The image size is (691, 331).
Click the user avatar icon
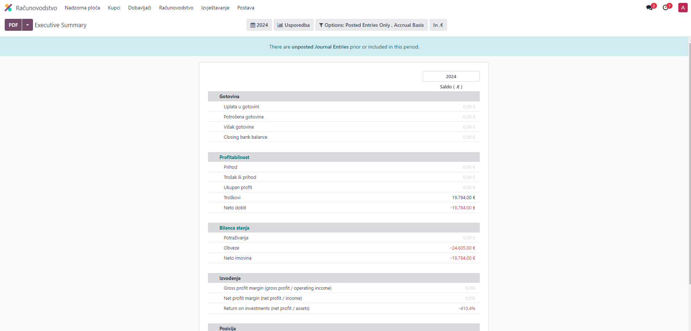tap(683, 8)
